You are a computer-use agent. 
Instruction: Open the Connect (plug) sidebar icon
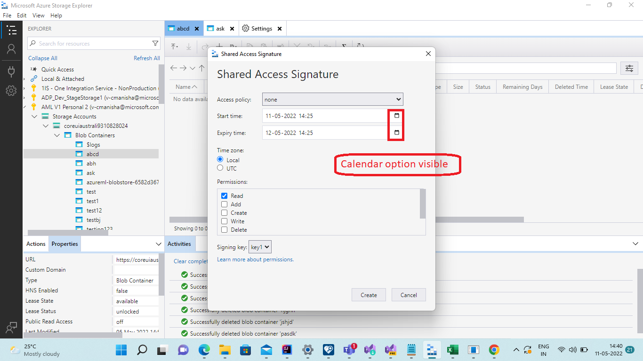(12, 71)
